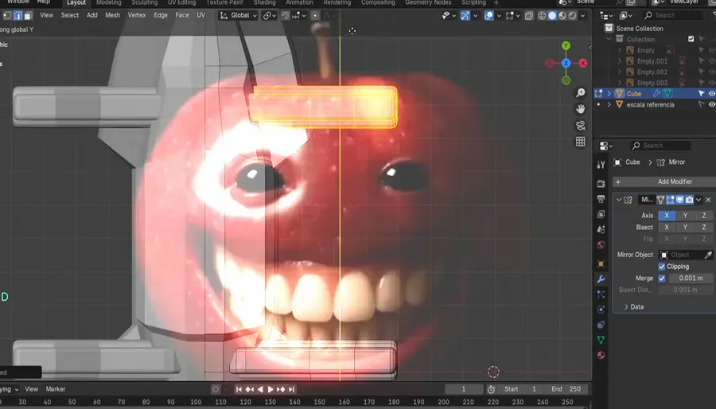Switch to wireframe shading

pyautogui.click(x=542, y=16)
